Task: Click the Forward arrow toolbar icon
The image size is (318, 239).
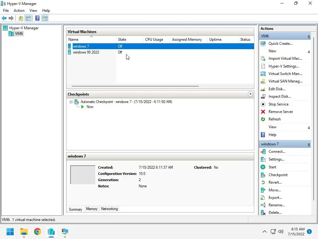Action: point(11,18)
